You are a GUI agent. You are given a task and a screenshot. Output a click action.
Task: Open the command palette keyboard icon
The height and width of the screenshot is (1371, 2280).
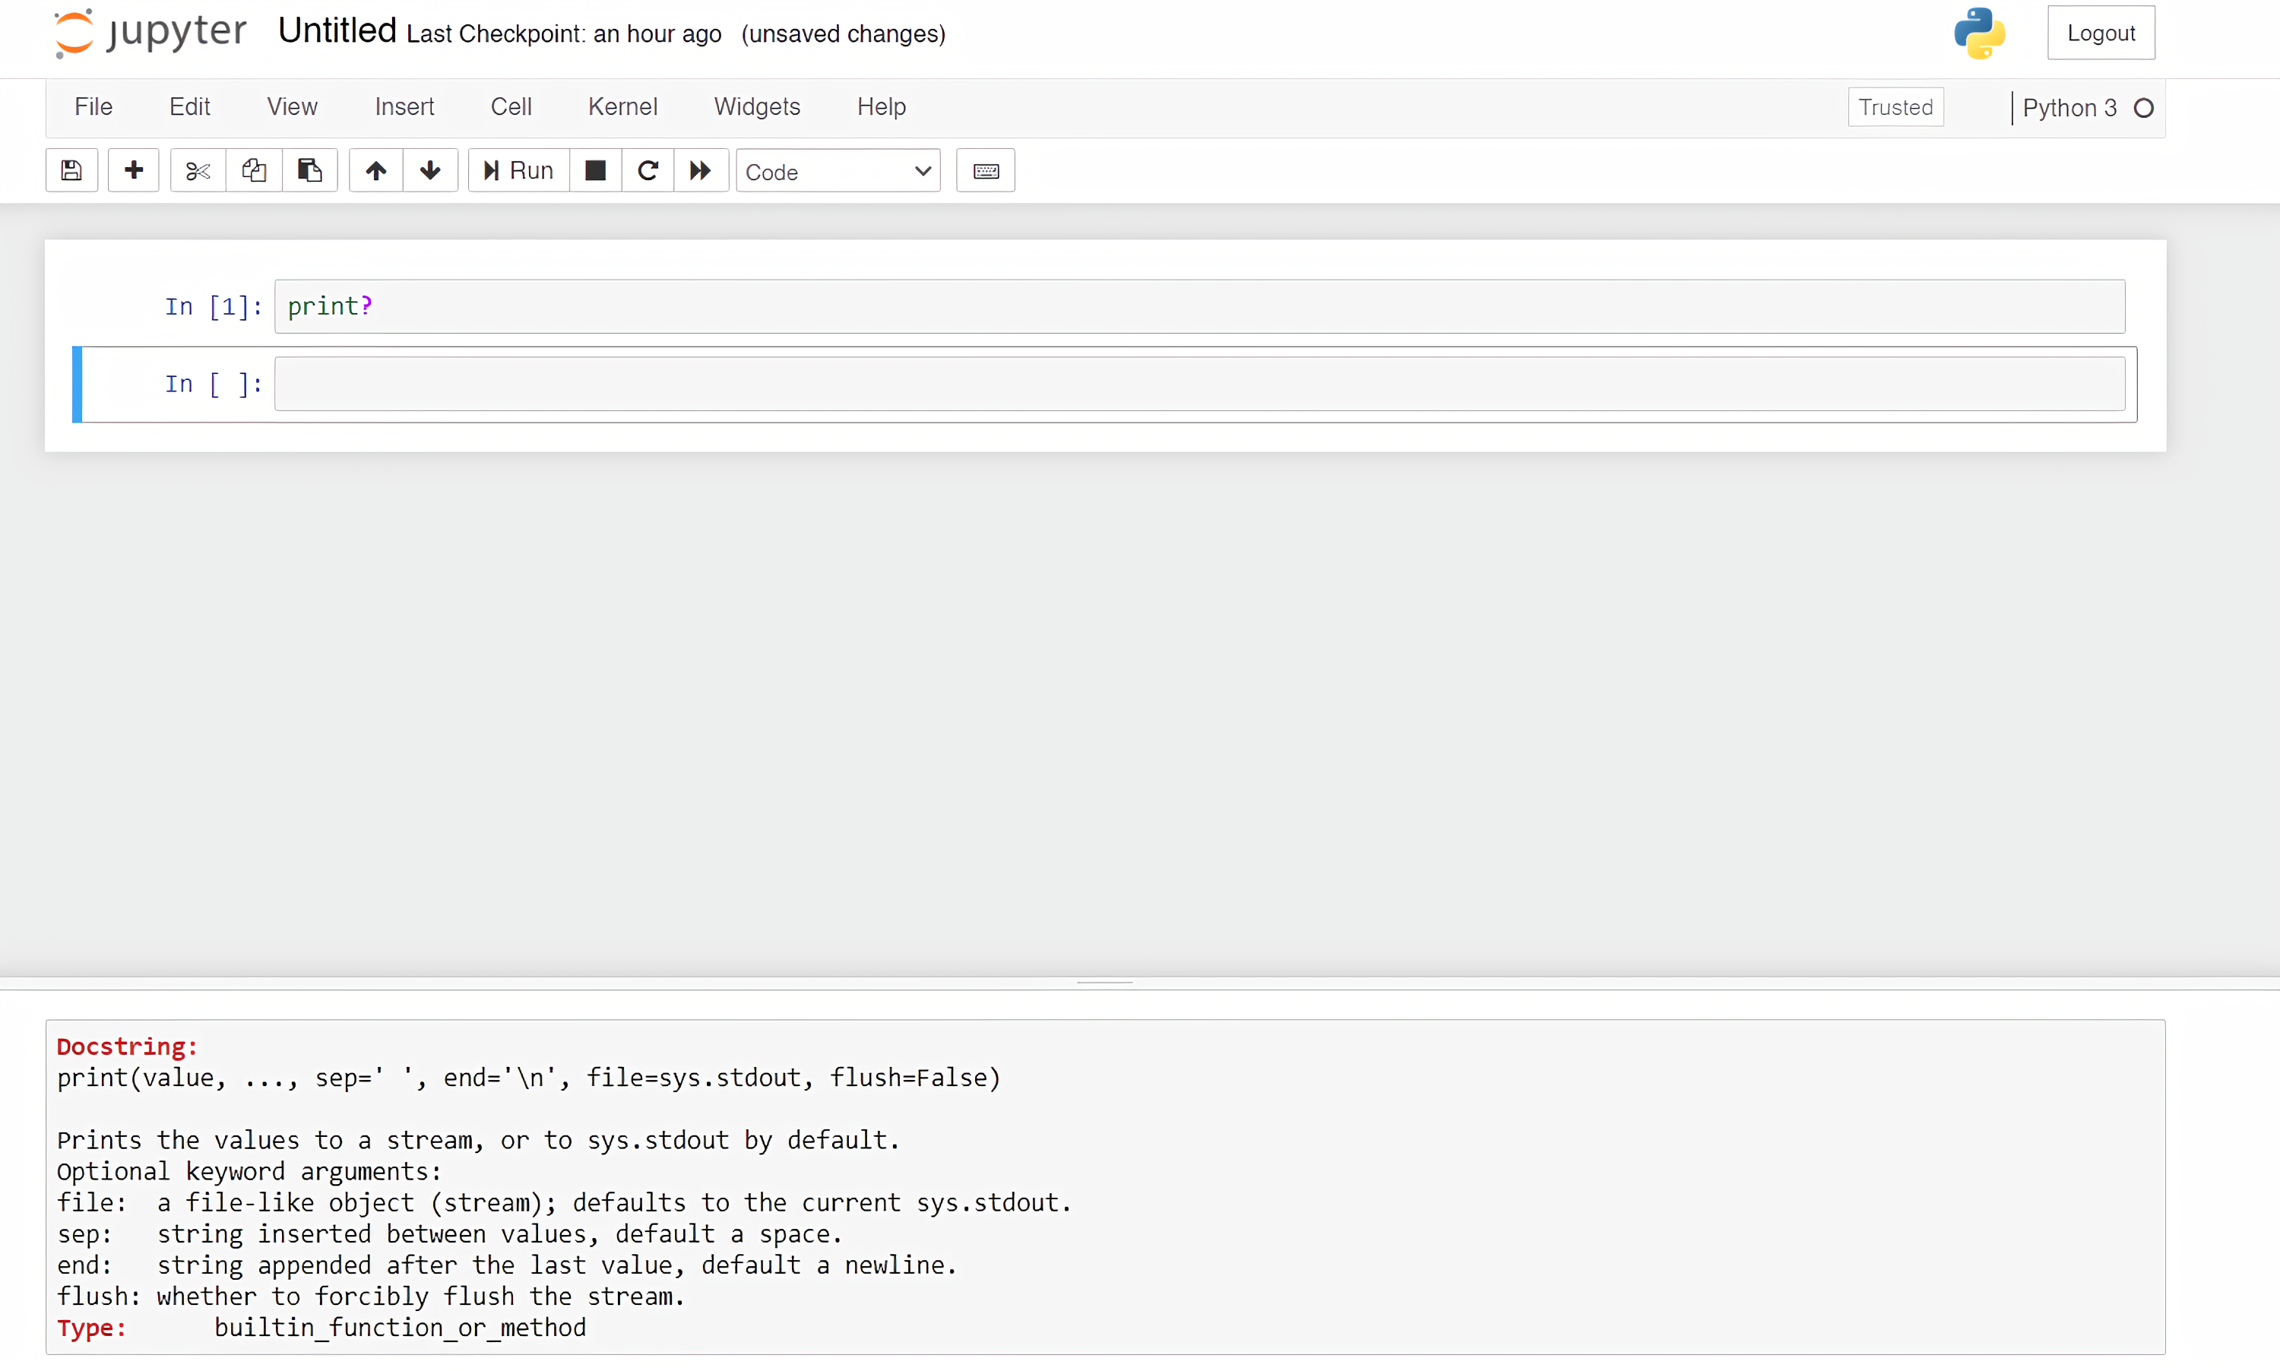pos(985,170)
